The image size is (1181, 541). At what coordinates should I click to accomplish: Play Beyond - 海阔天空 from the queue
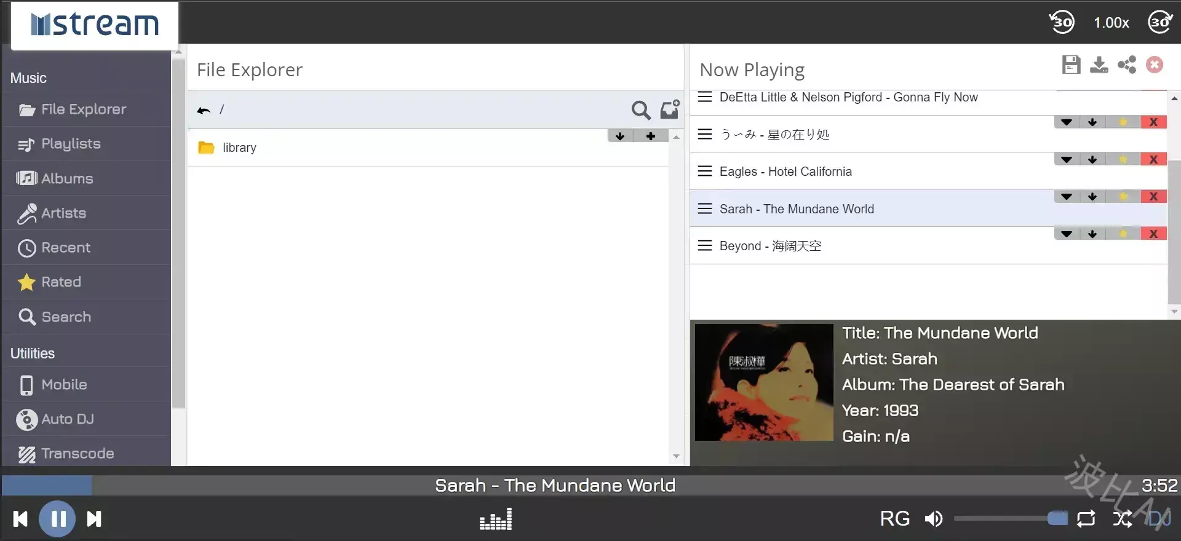(770, 246)
